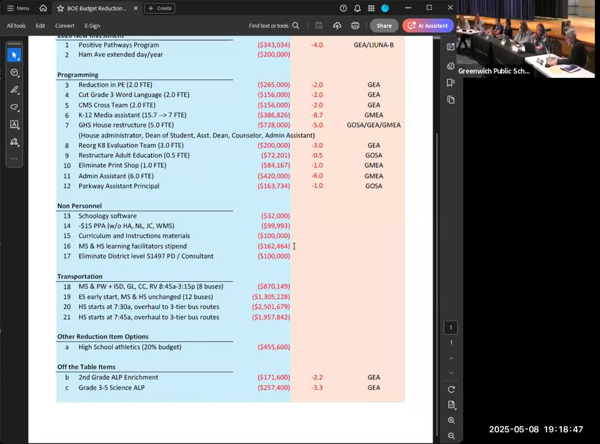Viewport: 600px width, 444px height.
Task: Open the account profile avatar
Action: click(x=385, y=8)
